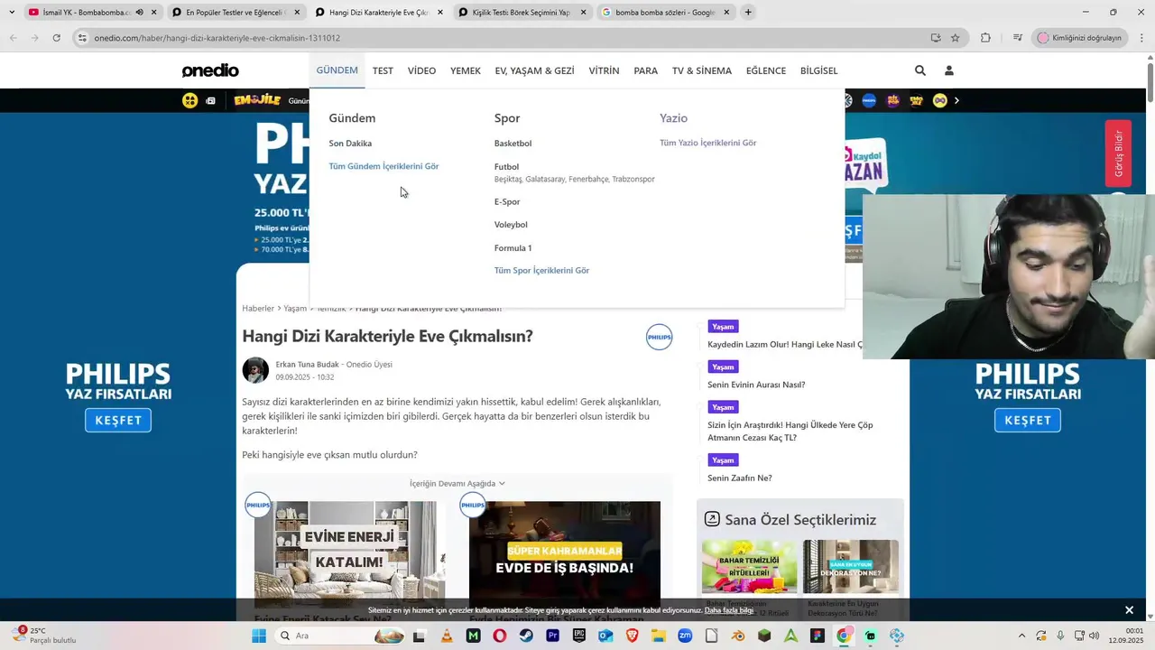Open the BİLGİSEL menu
1155x650 pixels.
coord(818,70)
